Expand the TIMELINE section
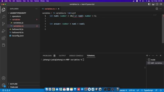164x92 pixels. point(24,87)
